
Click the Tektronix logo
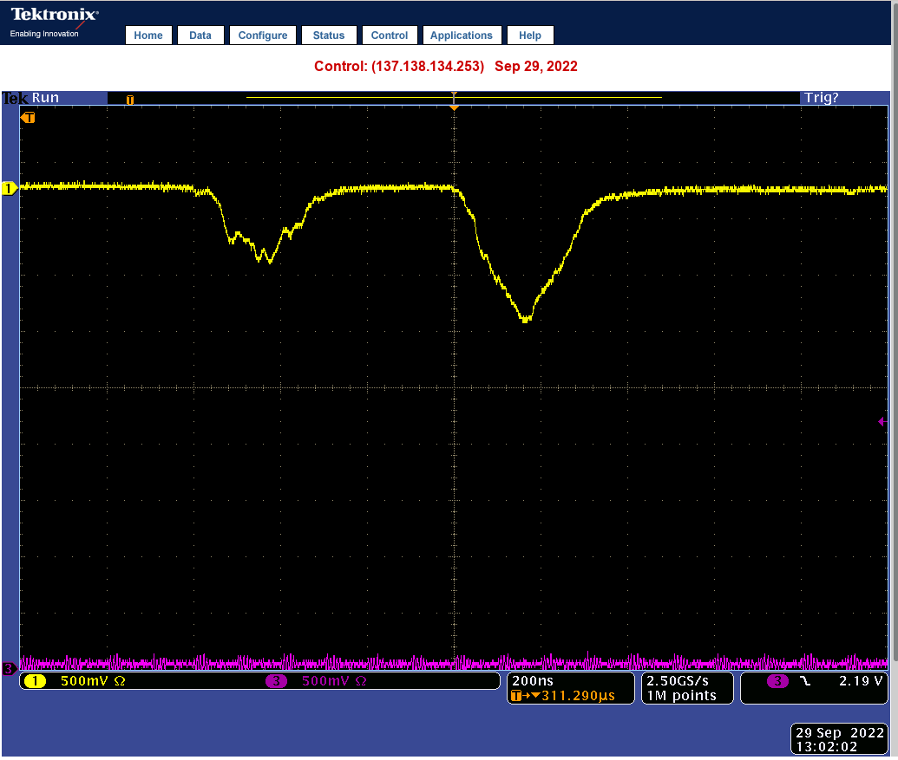tap(54, 16)
